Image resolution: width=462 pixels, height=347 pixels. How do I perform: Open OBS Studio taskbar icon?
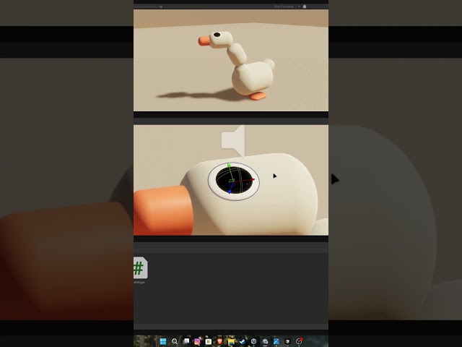pyautogui.click(x=299, y=341)
